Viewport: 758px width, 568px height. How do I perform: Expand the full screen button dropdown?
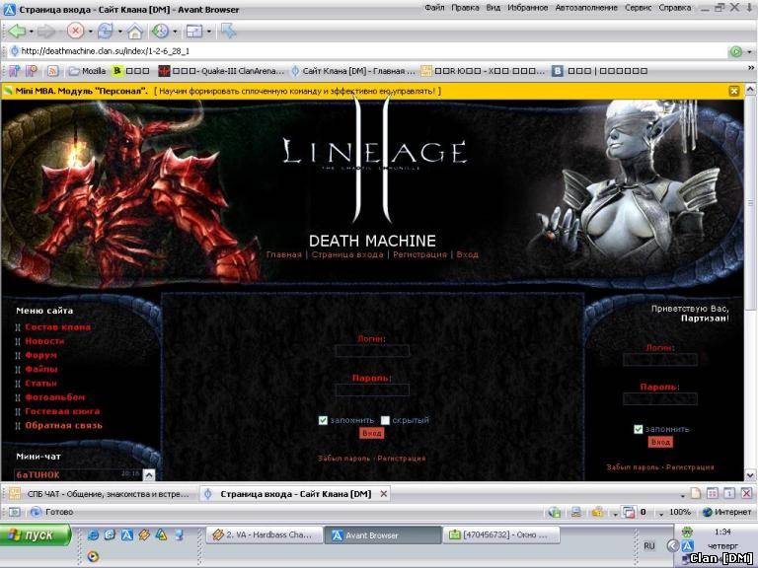tap(209, 32)
